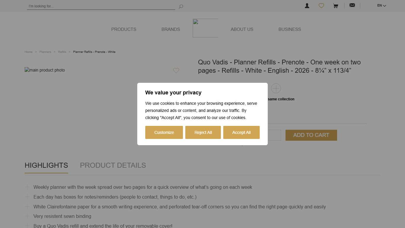Open the wishlist heart icon in header
405x228 pixels.
pyautogui.click(x=321, y=5)
